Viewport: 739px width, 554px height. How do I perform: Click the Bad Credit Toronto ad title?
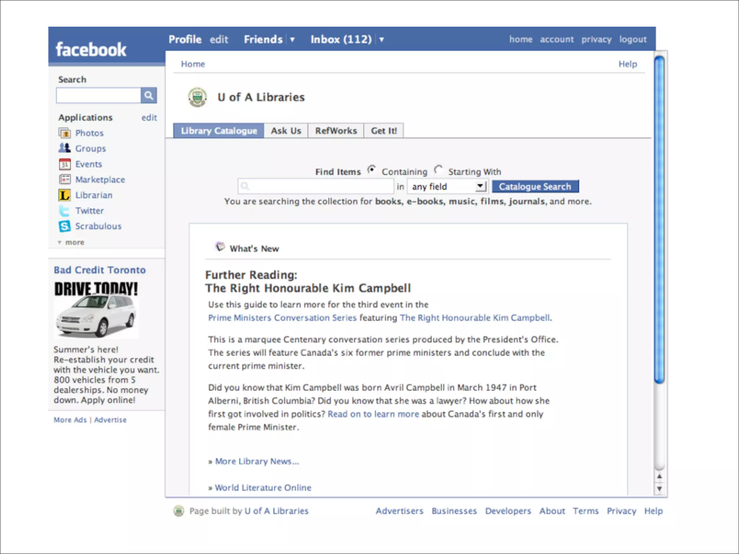(x=100, y=270)
